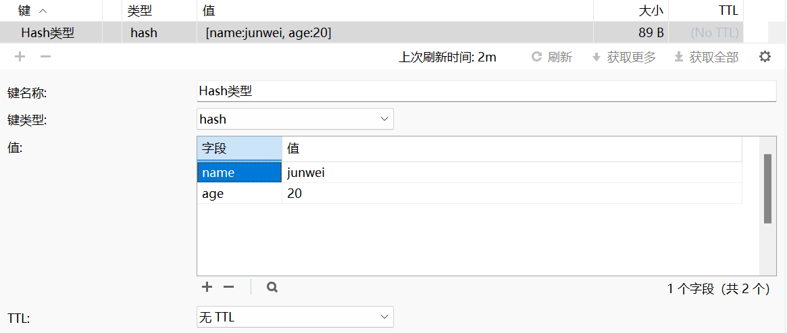This screenshot has width=787, height=333.
Task: Sort by the 键 column header arrow
Action: [43, 11]
